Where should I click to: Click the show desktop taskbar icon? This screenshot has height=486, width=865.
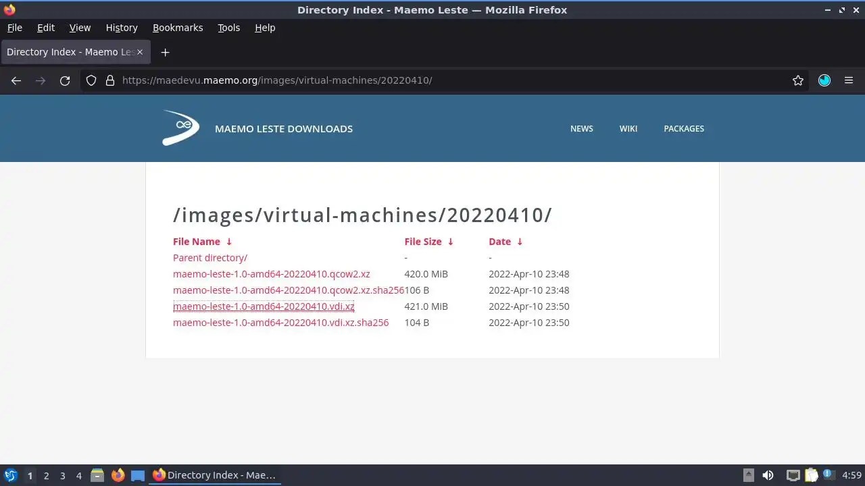tap(138, 475)
